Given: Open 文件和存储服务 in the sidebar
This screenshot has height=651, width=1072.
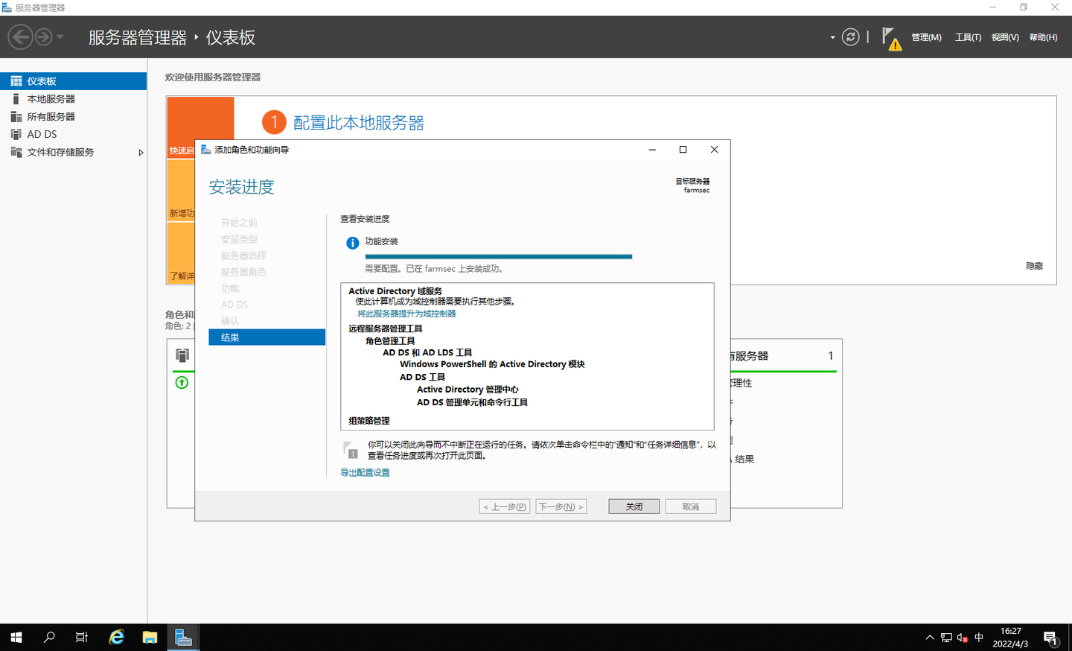Looking at the screenshot, I should 63,152.
